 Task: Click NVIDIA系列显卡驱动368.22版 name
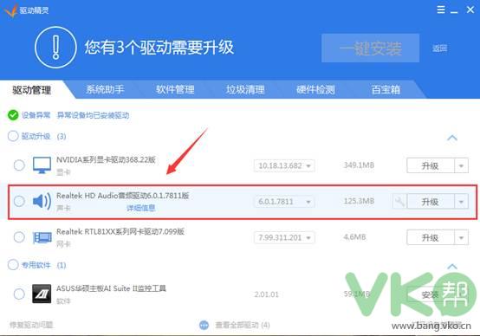[x=106, y=159]
